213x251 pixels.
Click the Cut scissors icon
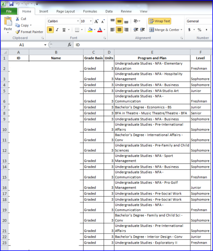[x=17, y=19]
